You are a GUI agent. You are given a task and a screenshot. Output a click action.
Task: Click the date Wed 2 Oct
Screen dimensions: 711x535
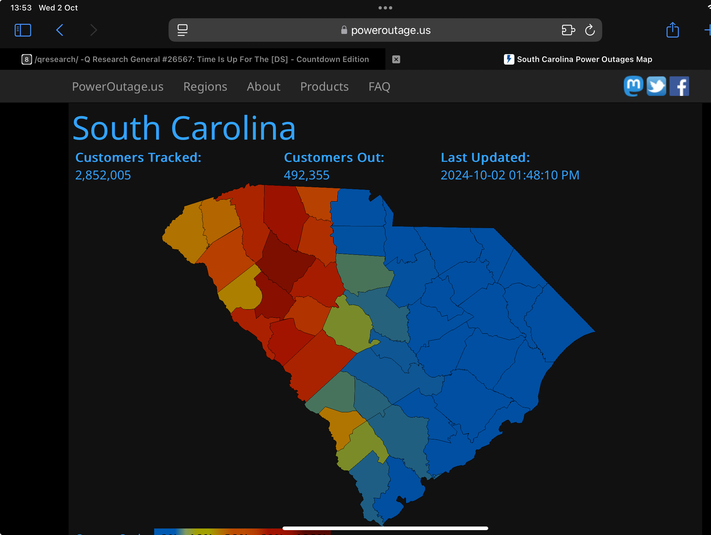pyautogui.click(x=58, y=8)
